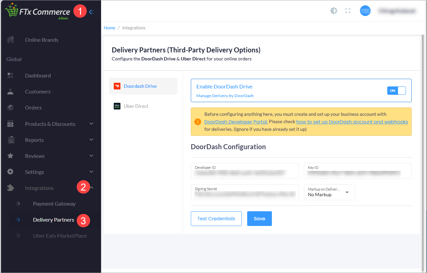427x273 pixels.
Task: Click the Orders box icon
Action: tap(10, 107)
